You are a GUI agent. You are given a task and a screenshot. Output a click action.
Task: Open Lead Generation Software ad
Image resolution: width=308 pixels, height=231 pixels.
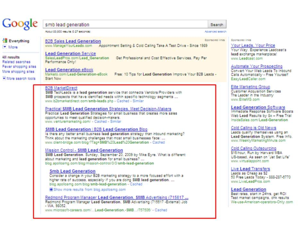tap(258, 107)
